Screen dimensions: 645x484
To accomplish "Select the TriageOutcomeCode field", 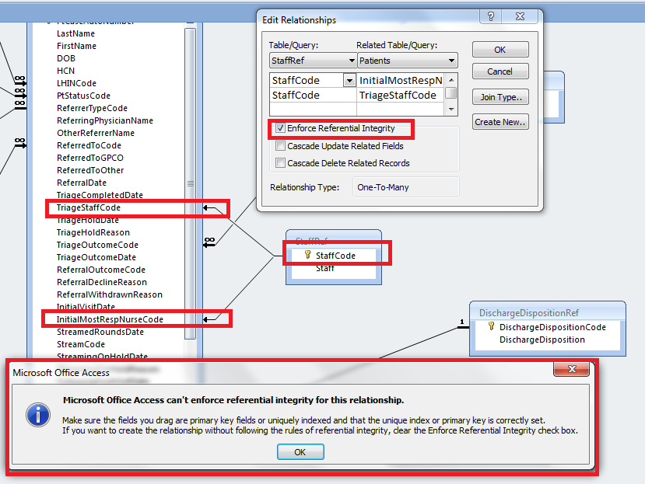I will pyautogui.click(x=97, y=245).
